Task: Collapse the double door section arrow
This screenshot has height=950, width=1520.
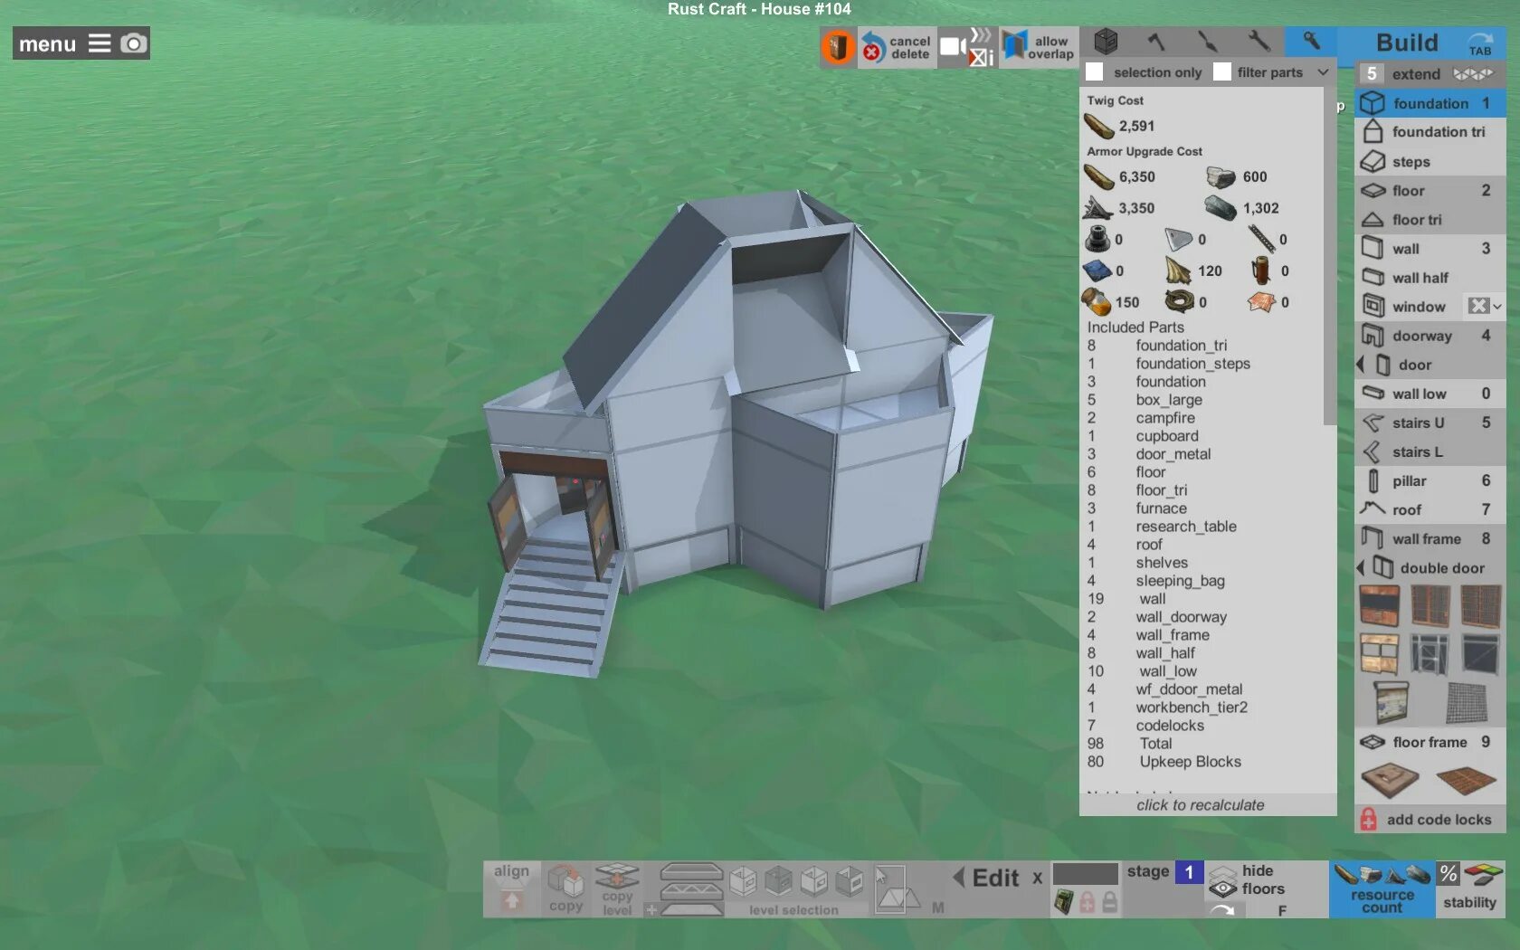Action: [1361, 567]
